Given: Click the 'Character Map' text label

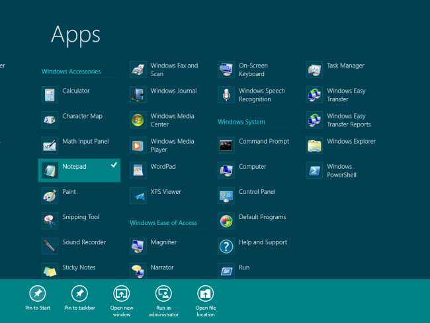Looking at the screenshot, I should coord(83,116).
